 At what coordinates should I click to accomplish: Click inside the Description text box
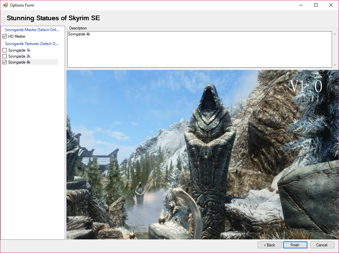pos(200,49)
